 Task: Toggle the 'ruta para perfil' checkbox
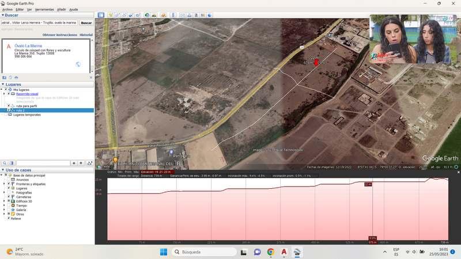click(x=9, y=106)
